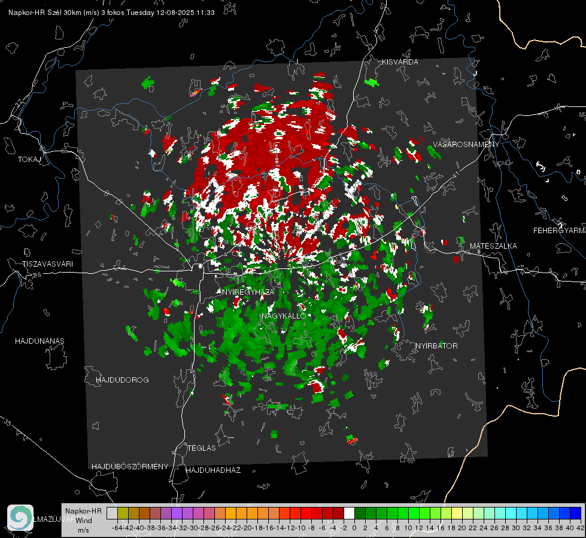Screen dimensions: 586x538
Task: Click the NAGYKÁLLÓ town label
Action: pos(284,316)
